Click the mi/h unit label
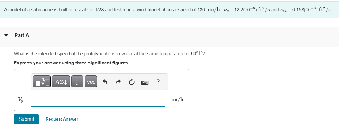The width and height of the screenshot is (339, 132). pyautogui.click(x=177, y=100)
